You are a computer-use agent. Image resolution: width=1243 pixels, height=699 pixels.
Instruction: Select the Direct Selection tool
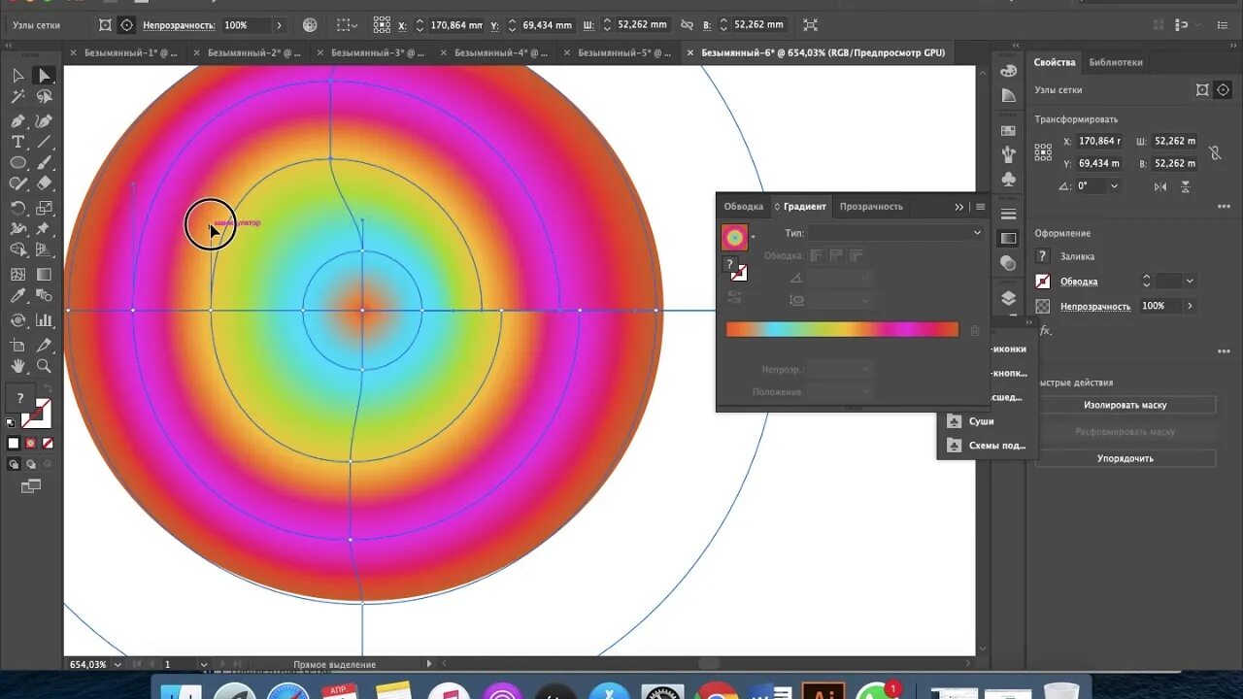(x=44, y=76)
